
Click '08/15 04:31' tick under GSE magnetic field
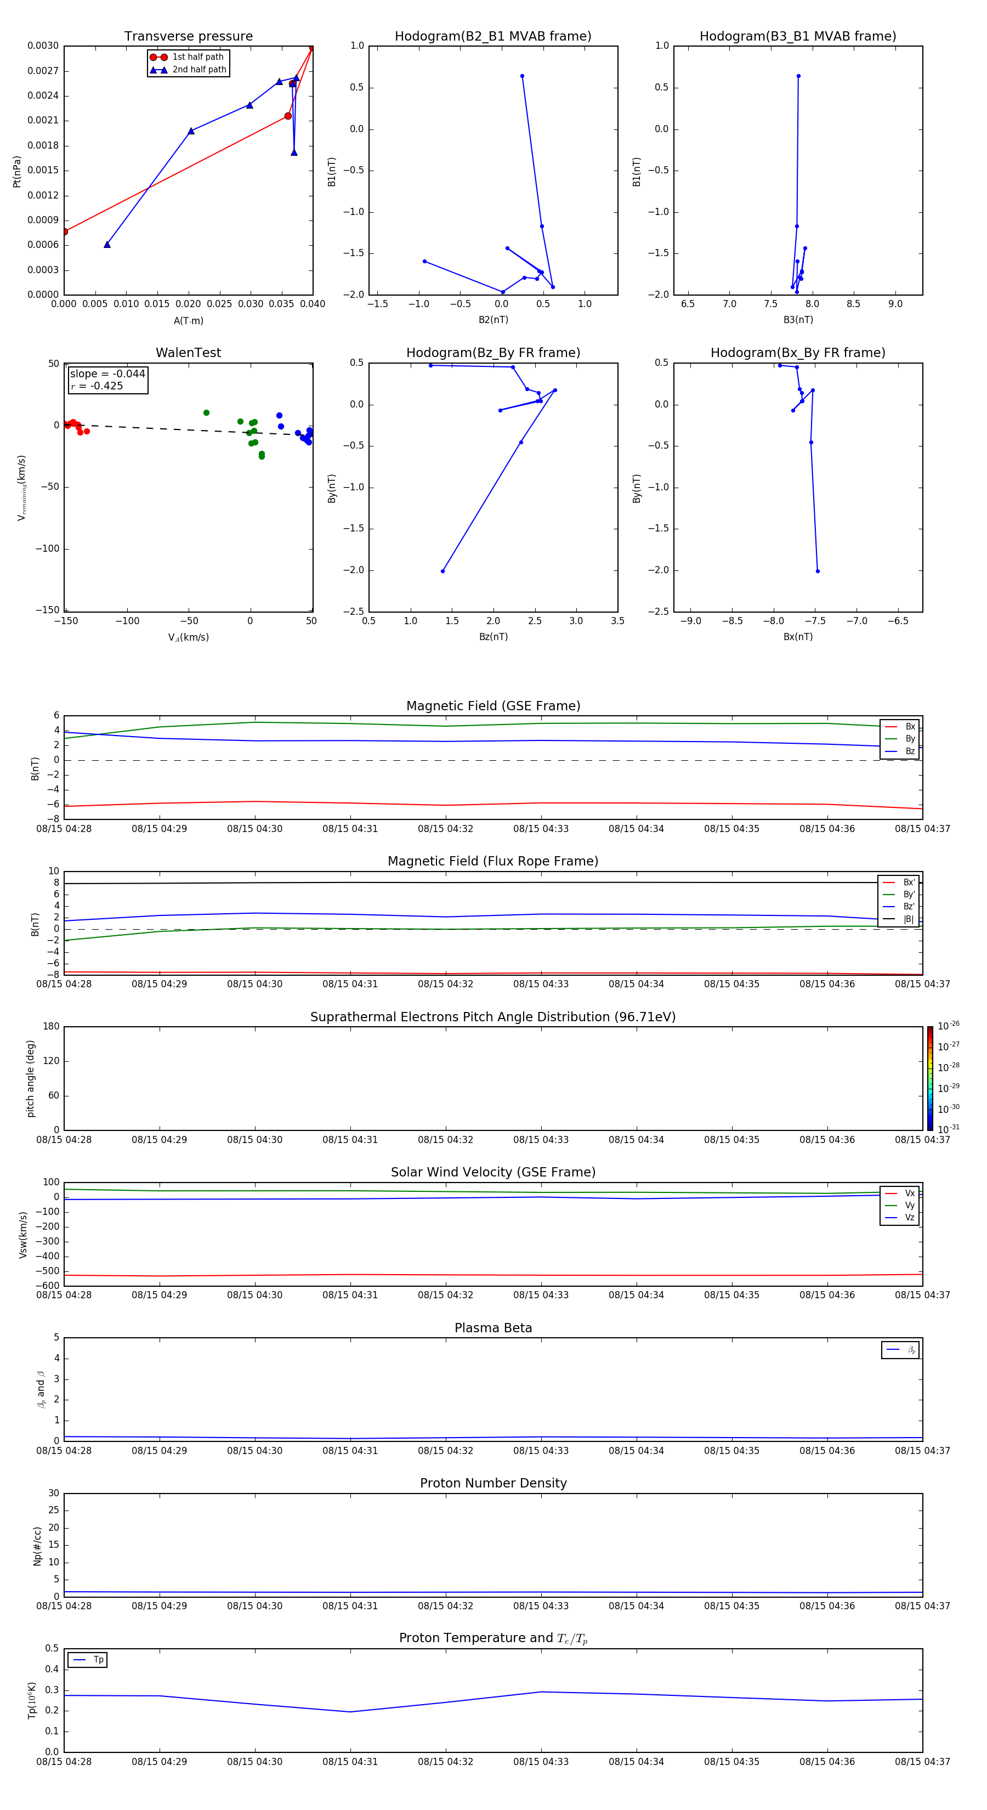(350, 829)
